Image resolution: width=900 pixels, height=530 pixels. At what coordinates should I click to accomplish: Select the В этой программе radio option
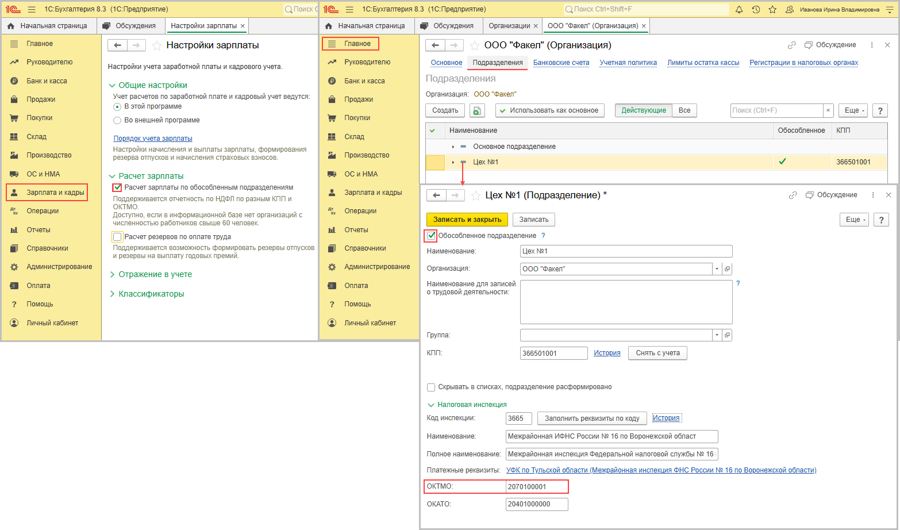click(117, 107)
